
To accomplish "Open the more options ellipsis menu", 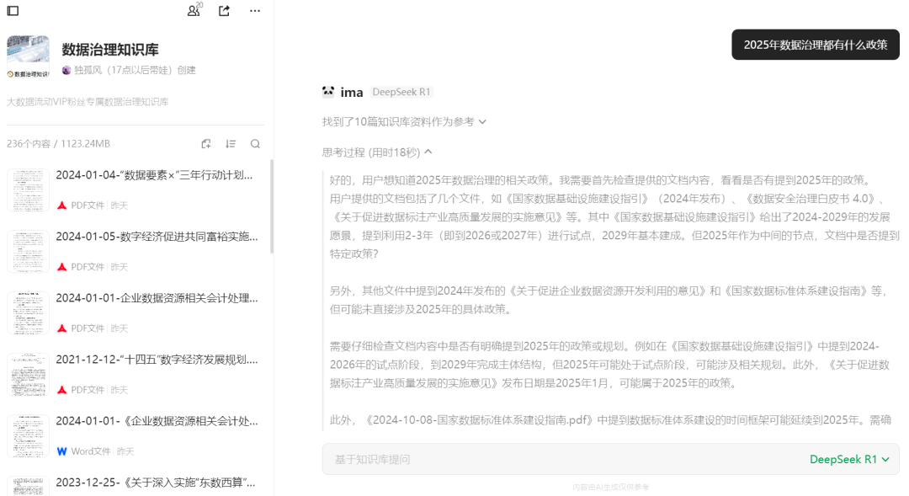I will 255,10.
